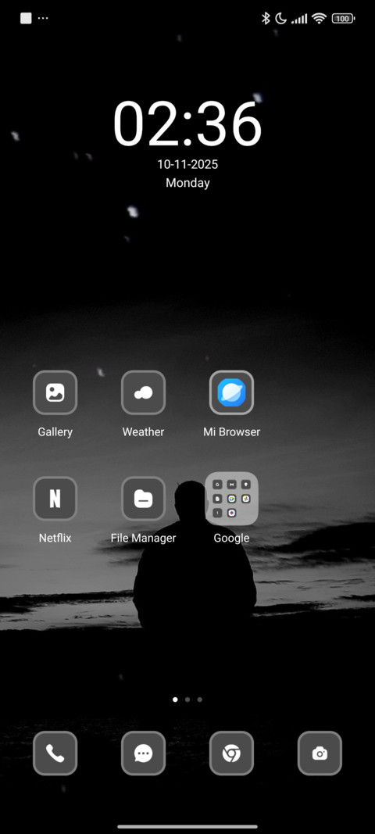Launch the Weather app

point(143,392)
